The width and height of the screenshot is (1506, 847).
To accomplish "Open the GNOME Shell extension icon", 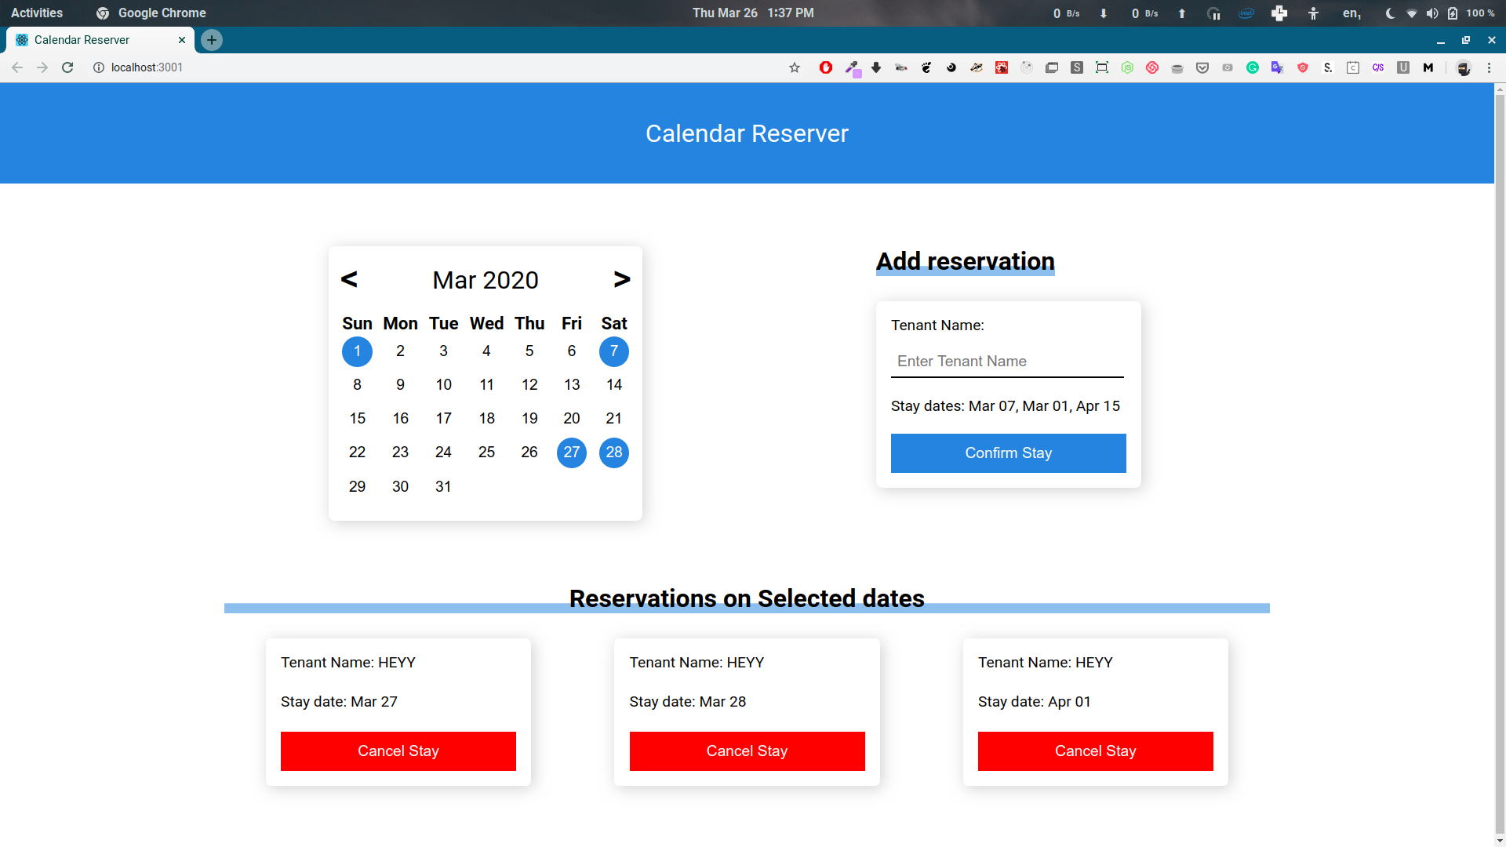I will tap(926, 67).
